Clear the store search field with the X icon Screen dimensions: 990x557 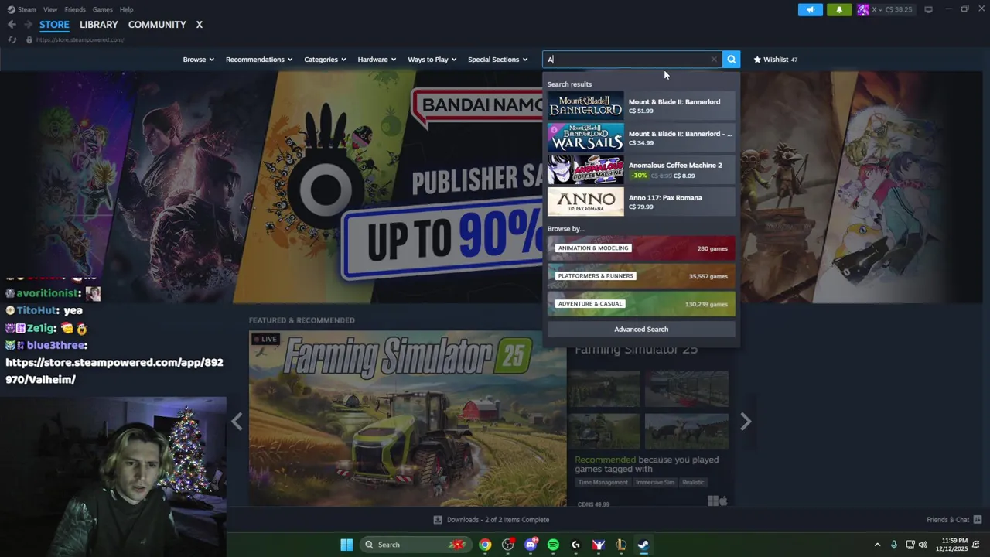714,60
